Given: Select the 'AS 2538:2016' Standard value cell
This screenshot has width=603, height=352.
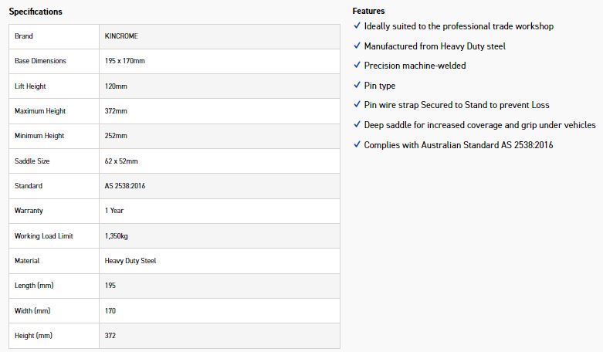Looking at the screenshot, I should click(x=124, y=186).
